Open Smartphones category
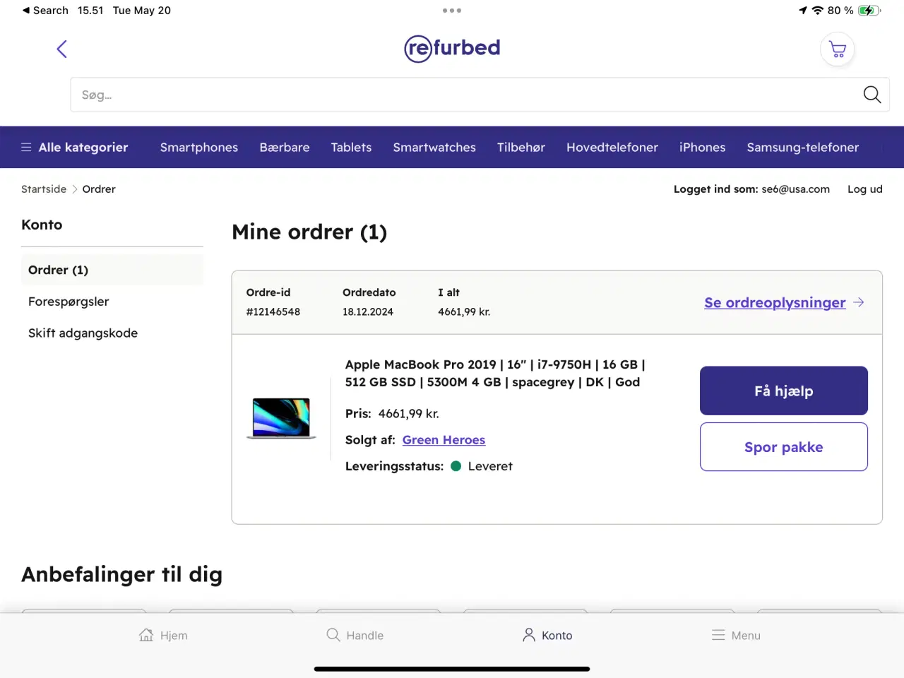Image resolution: width=904 pixels, height=678 pixels. pyautogui.click(x=199, y=147)
